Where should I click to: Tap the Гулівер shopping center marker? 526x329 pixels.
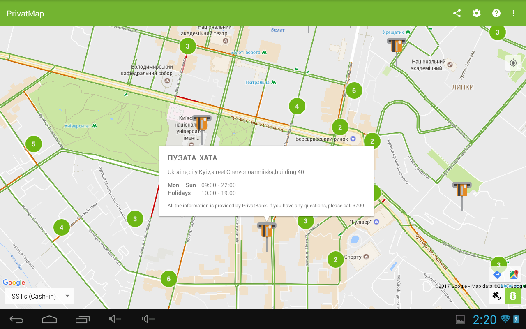click(x=376, y=222)
